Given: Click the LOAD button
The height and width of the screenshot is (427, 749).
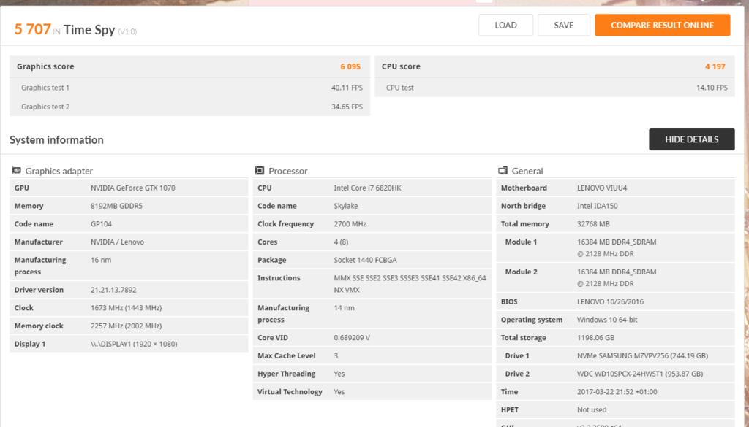Looking at the screenshot, I should point(505,26).
